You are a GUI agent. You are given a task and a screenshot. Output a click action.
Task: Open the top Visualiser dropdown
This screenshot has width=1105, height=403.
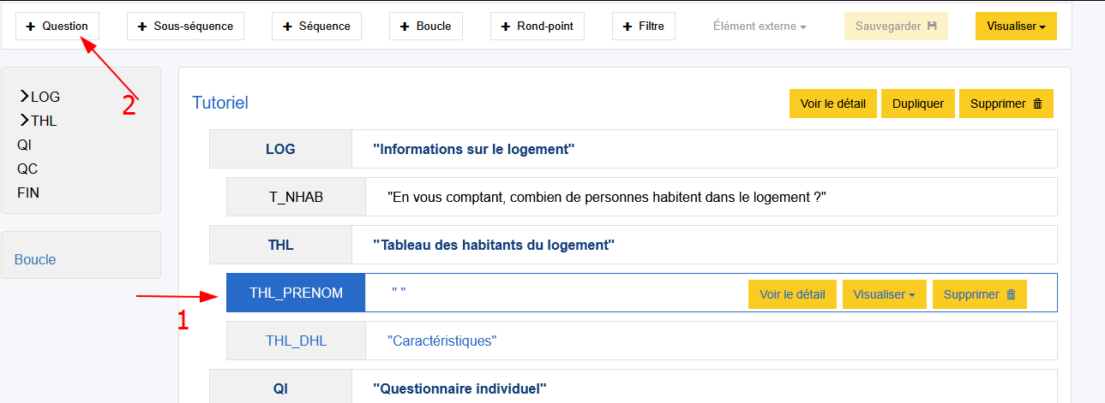(1016, 27)
